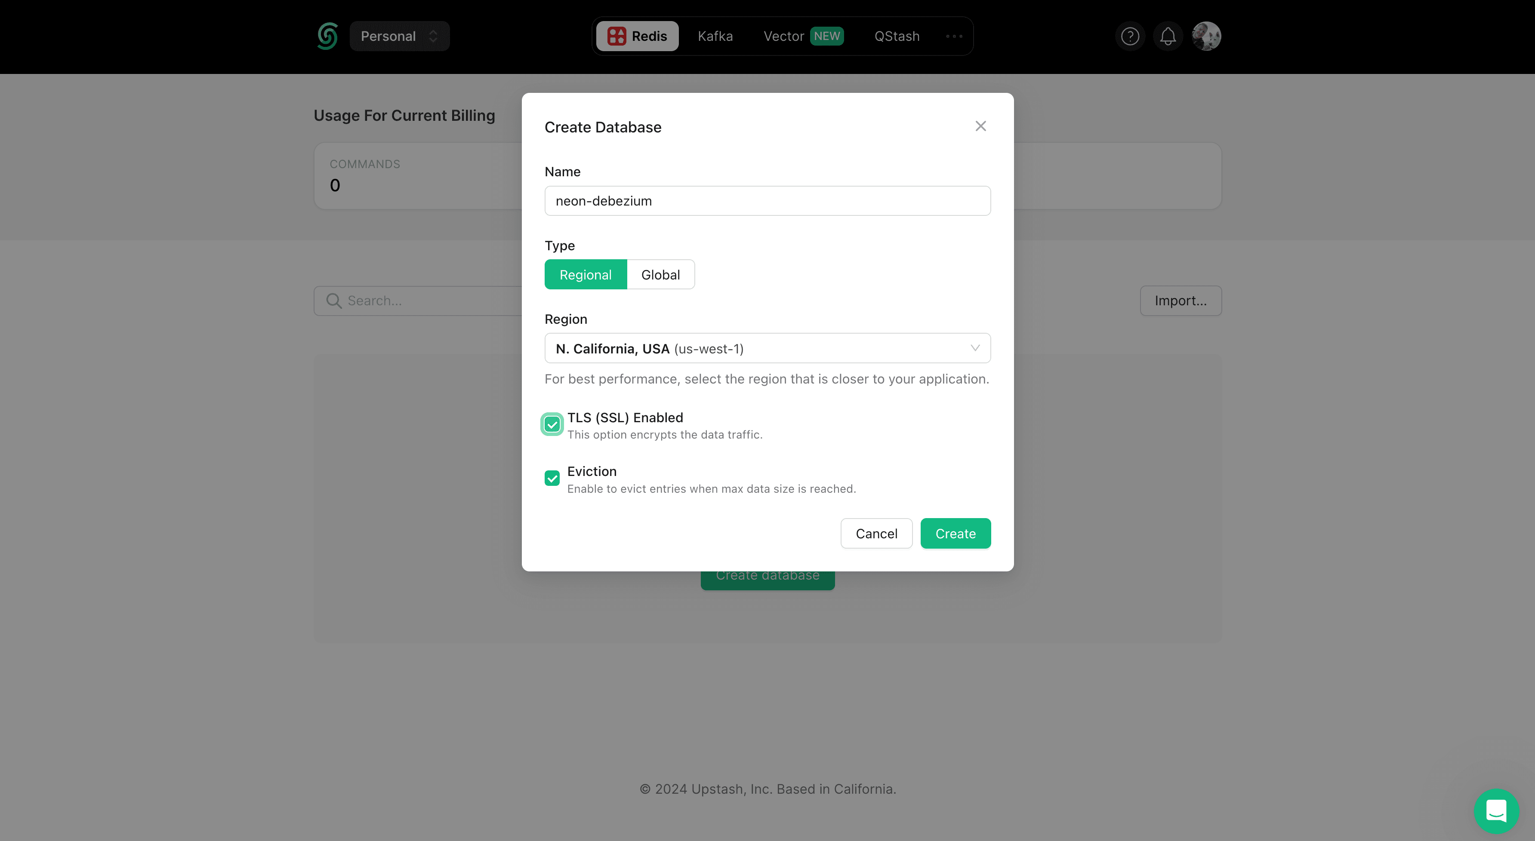The height and width of the screenshot is (841, 1535).
Task: Click the Upstash logo
Action: pyautogui.click(x=327, y=36)
